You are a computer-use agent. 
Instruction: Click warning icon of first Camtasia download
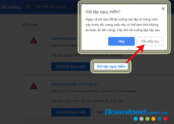click(34, 40)
